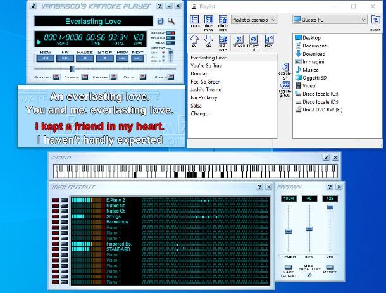Open the file icon beside song title
Screen dimensions: 386x293
click(x=160, y=21)
